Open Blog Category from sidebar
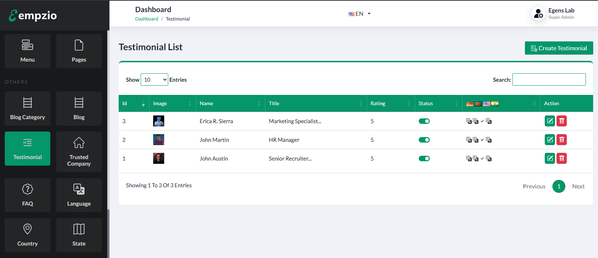Viewport: 598px width, 258px height. pyautogui.click(x=28, y=109)
